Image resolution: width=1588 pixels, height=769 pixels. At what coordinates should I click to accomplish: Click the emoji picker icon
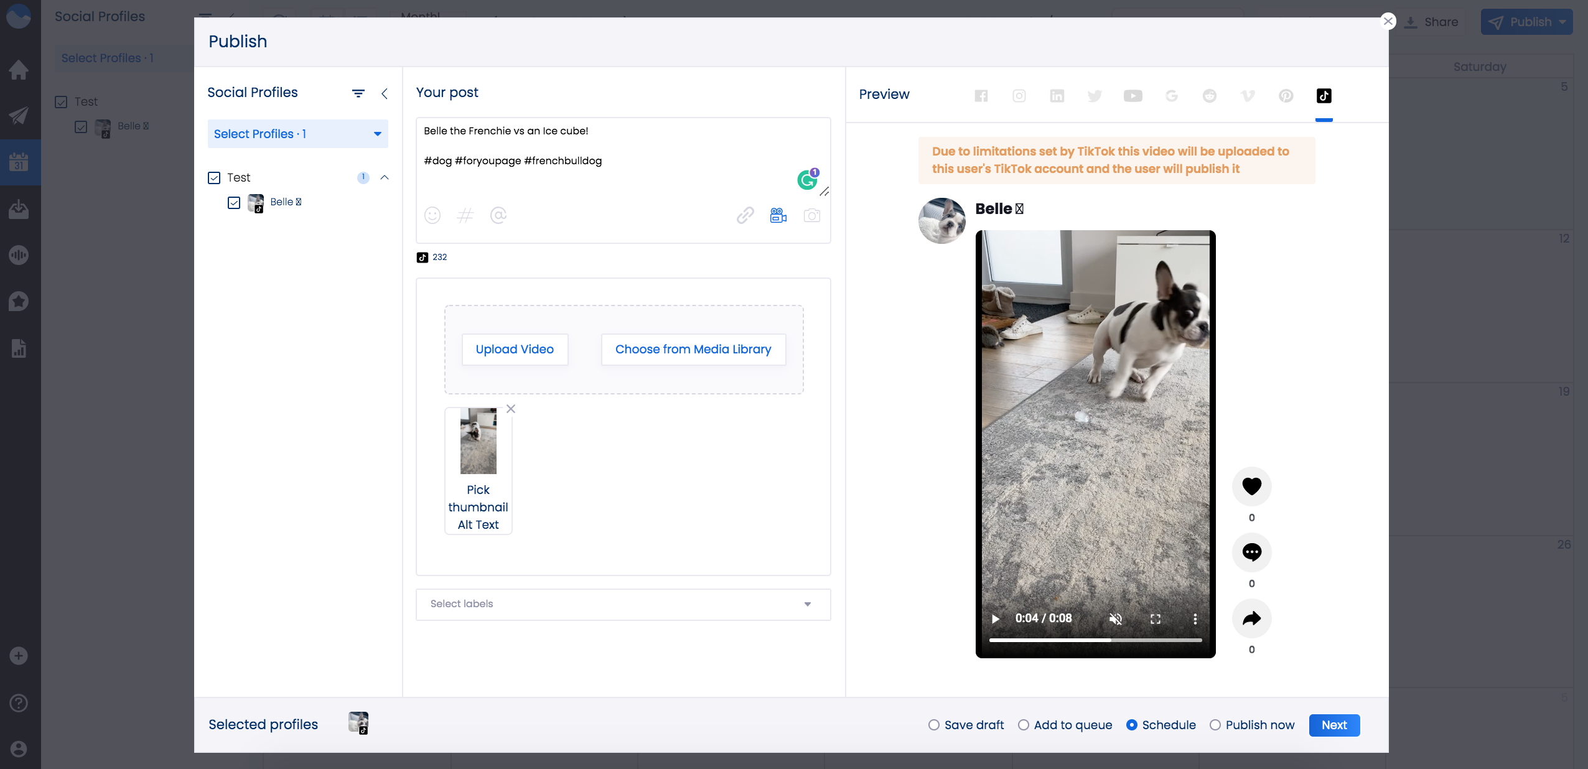[432, 215]
